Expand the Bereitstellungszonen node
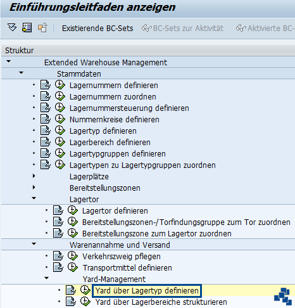 click(34, 188)
